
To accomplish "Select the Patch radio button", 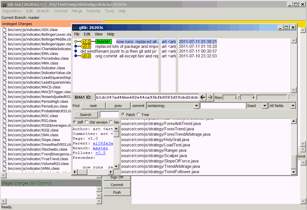I will tap(123, 114).
